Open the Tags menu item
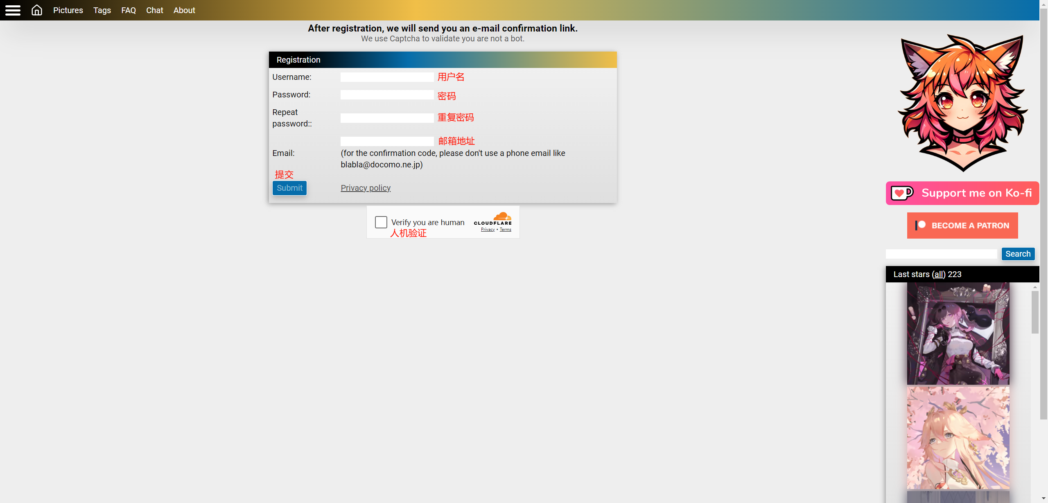This screenshot has width=1048, height=503. [102, 10]
